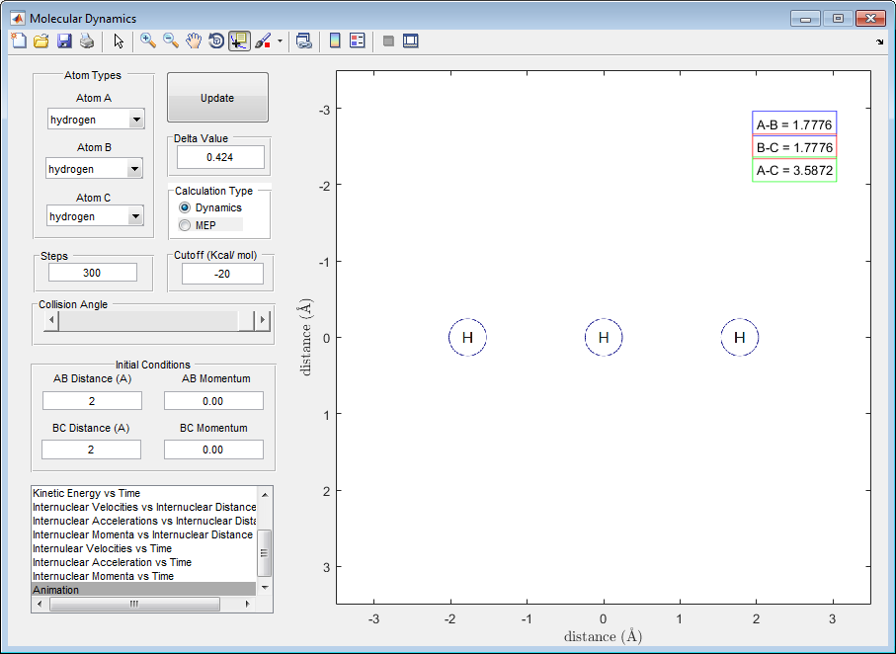Toggle the Insert Legend toolbar button
896x654 pixels.
click(x=358, y=41)
